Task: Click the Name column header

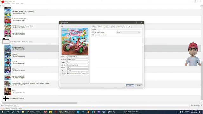Action: click(x=2, y=6)
